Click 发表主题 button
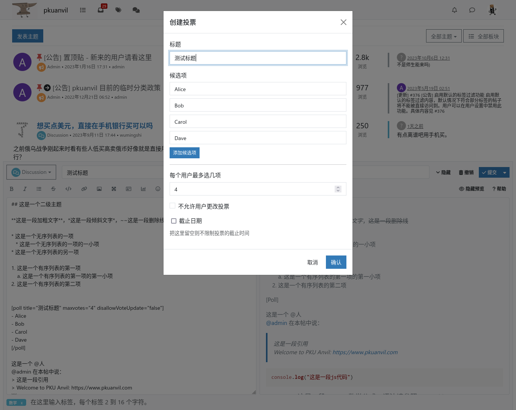Screen dimensions: 516x410 [x=28, y=36]
